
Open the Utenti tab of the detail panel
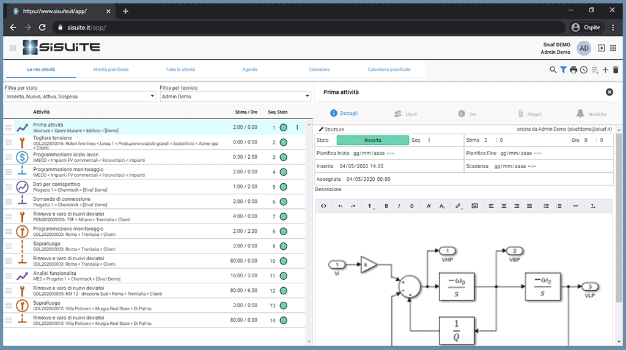click(406, 114)
